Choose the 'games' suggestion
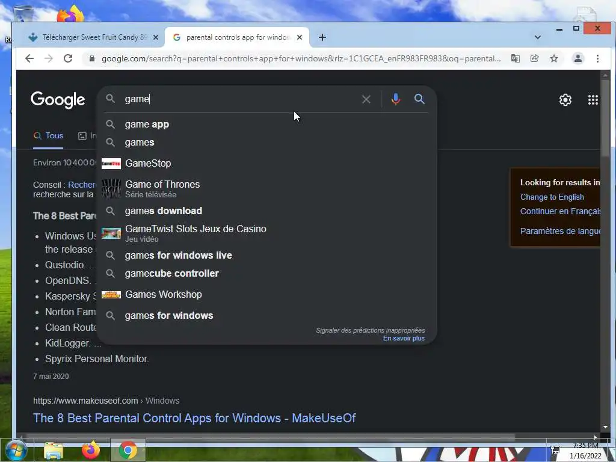Screen dimensions: 616x462 coord(266,142)
